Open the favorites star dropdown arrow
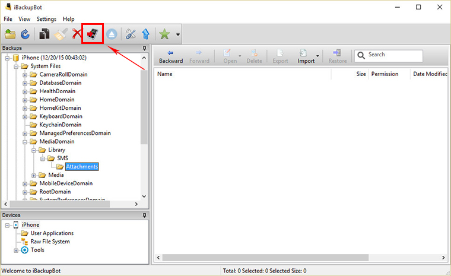 (178, 34)
